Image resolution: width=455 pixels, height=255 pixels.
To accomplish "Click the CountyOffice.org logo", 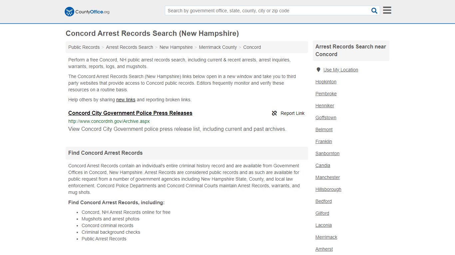I will 87,12.
